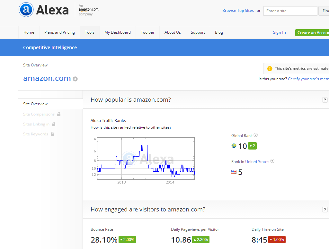
Task: Click the United States link
Action: point(257,162)
